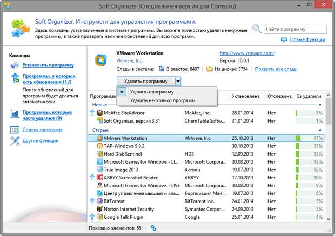Image resolution: width=335 pixels, height=236 pixels.
Task: Open the Удалить программу button dropdown arrow
Action: click(x=178, y=81)
